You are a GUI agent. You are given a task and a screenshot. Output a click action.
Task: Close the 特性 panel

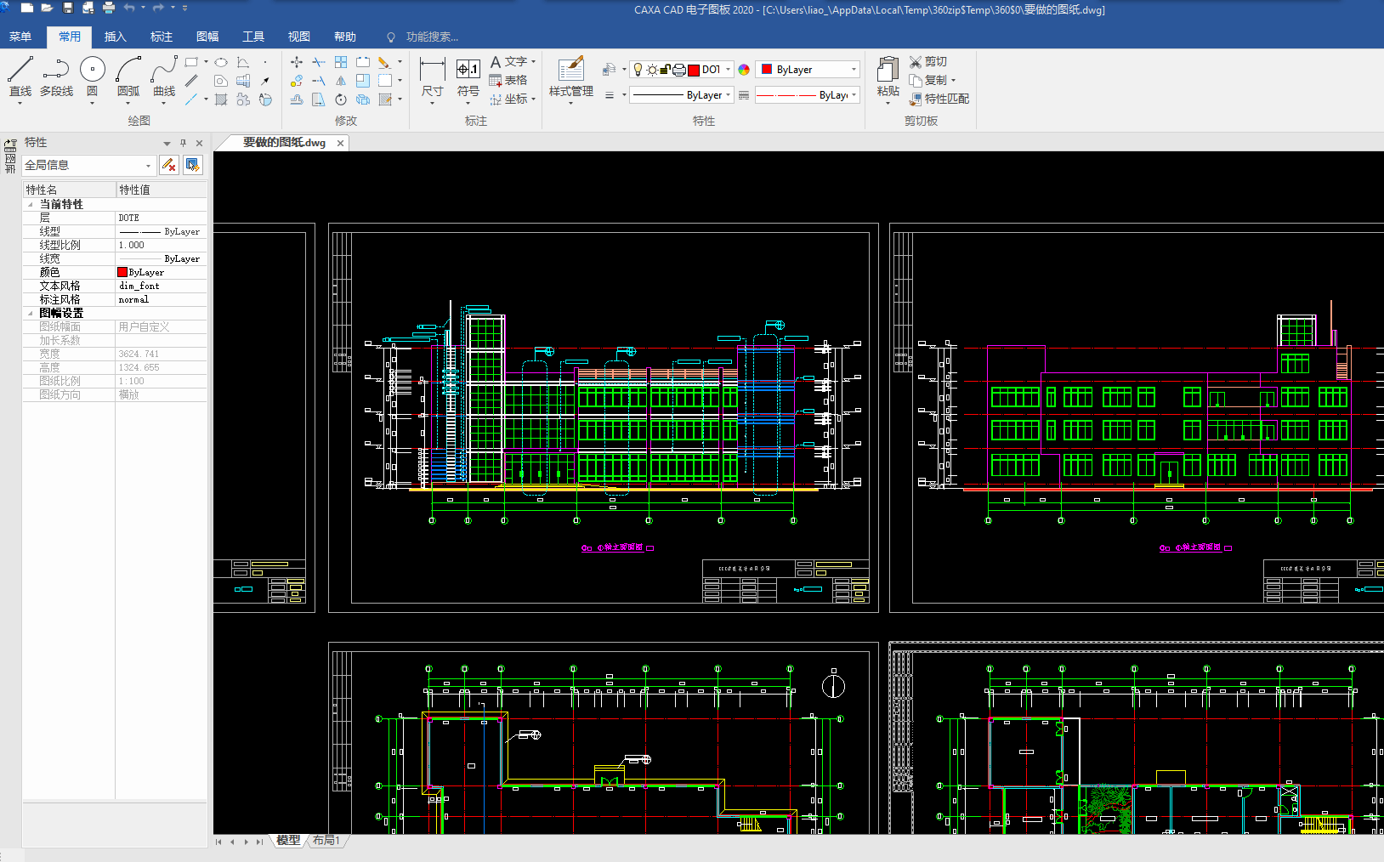click(x=200, y=143)
